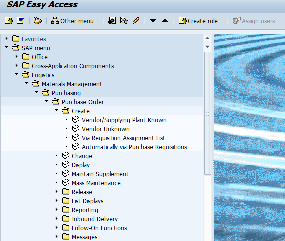Click the User menu toolbar icon
The image size is (285, 241).
click(9, 21)
